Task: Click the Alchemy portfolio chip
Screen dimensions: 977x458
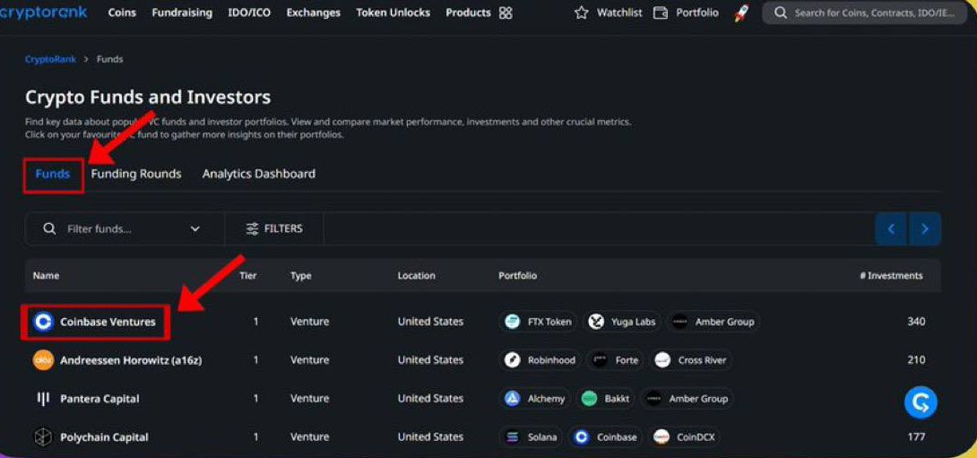Action: [x=535, y=399]
